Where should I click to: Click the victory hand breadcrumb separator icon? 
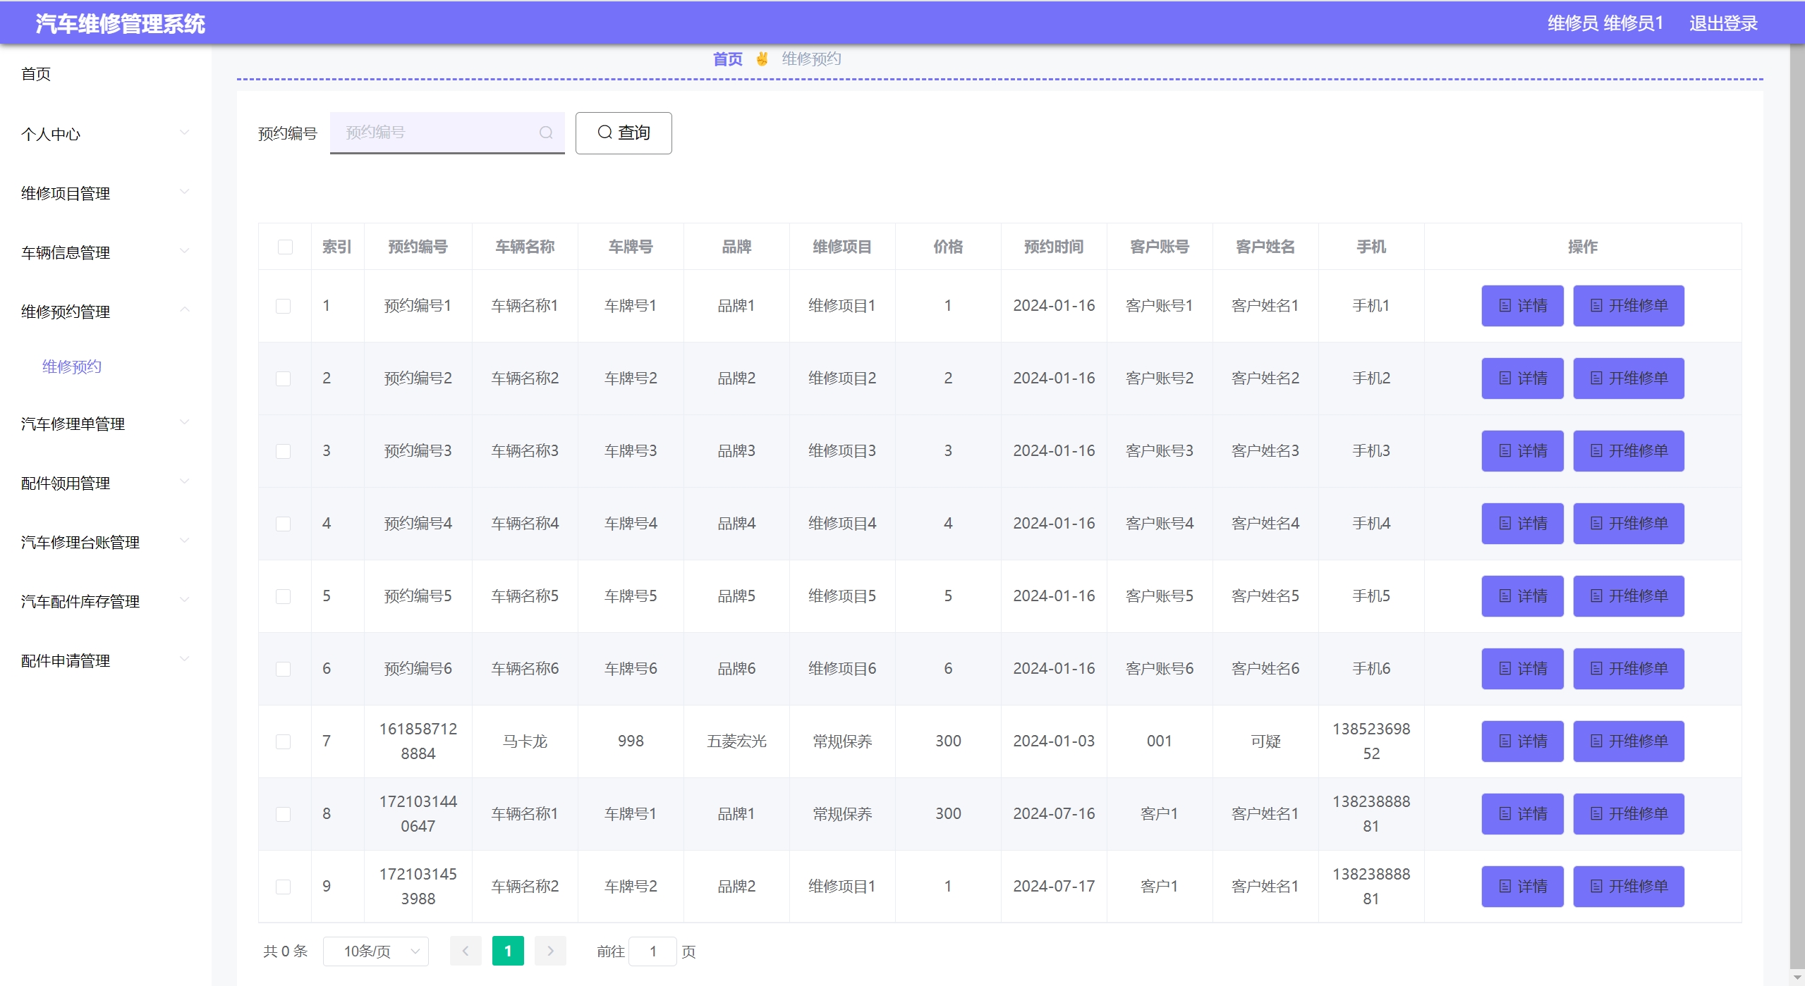pos(762,59)
